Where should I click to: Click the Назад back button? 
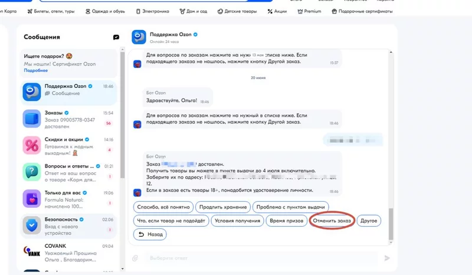150,234
